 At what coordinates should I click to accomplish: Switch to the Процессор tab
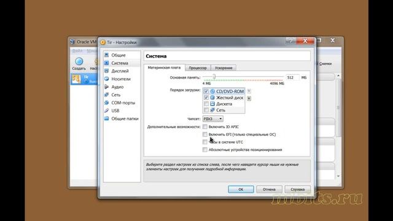tap(198, 68)
